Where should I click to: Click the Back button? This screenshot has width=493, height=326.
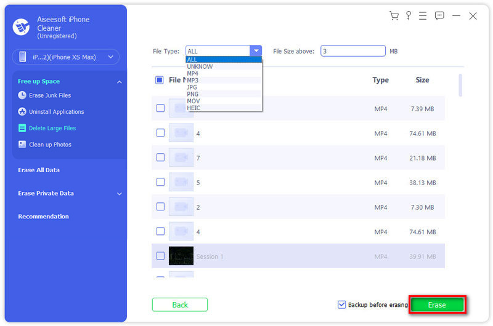pos(180,305)
